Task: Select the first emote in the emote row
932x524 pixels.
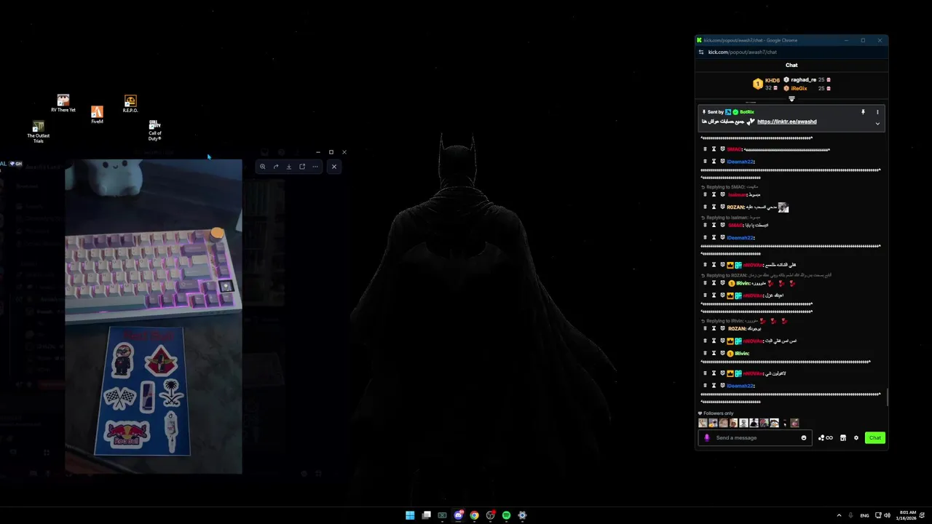Action: (703, 423)
